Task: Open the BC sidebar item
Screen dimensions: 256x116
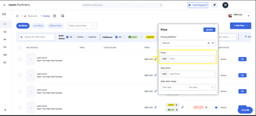Action: 5,63
